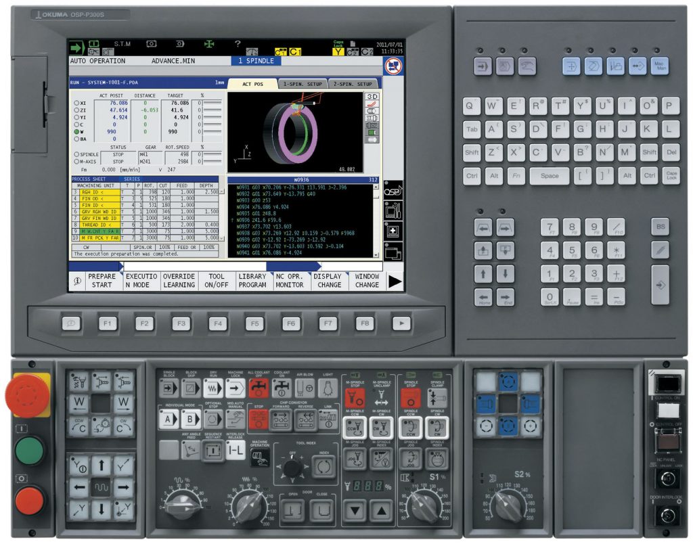
Task: Choose the SPINDLE status radio button
Action: click(77, 154)
